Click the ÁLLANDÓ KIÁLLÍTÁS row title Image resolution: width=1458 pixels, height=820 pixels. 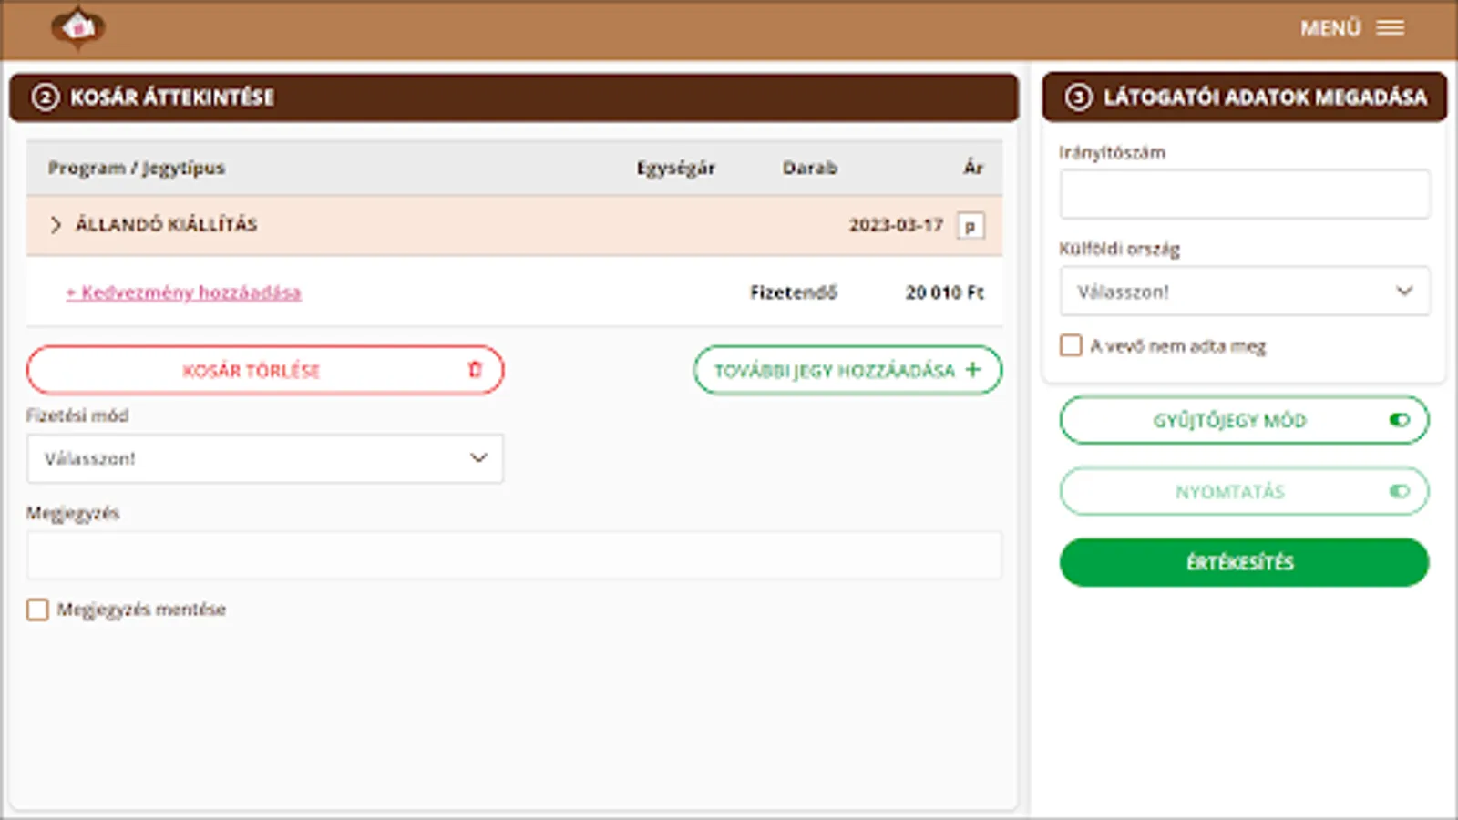(166, 224)
